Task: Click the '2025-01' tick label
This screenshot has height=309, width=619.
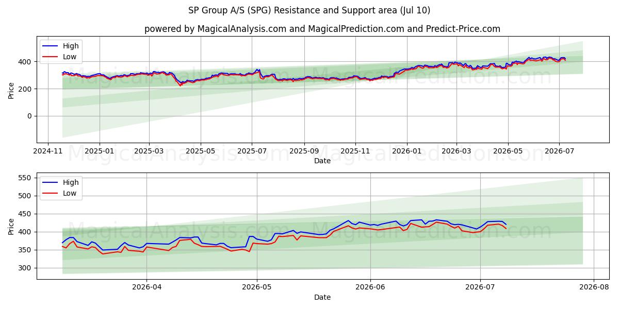Action: point(99,151)
